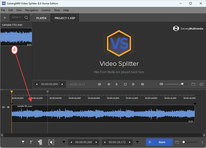Decrease fragment start time value
This screenshot has width=206, height=148.
click(x=71, y=142)
